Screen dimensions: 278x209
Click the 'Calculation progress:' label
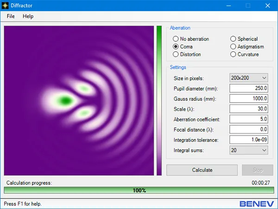tap(29, 183)
